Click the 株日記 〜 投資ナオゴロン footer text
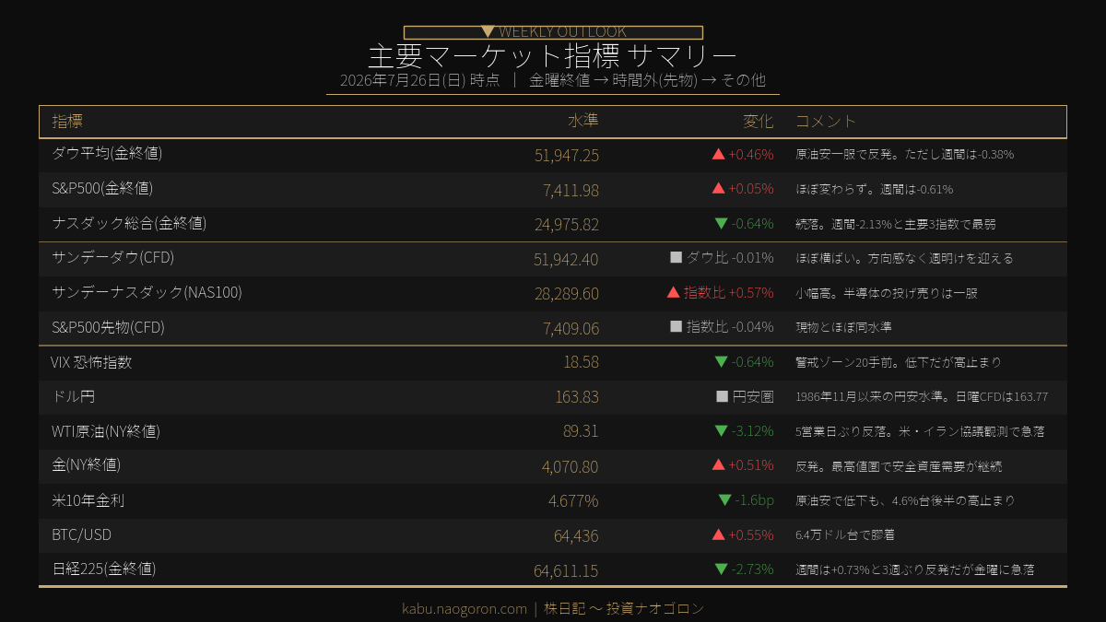The image size is (1106, 622). pos(624,609)
